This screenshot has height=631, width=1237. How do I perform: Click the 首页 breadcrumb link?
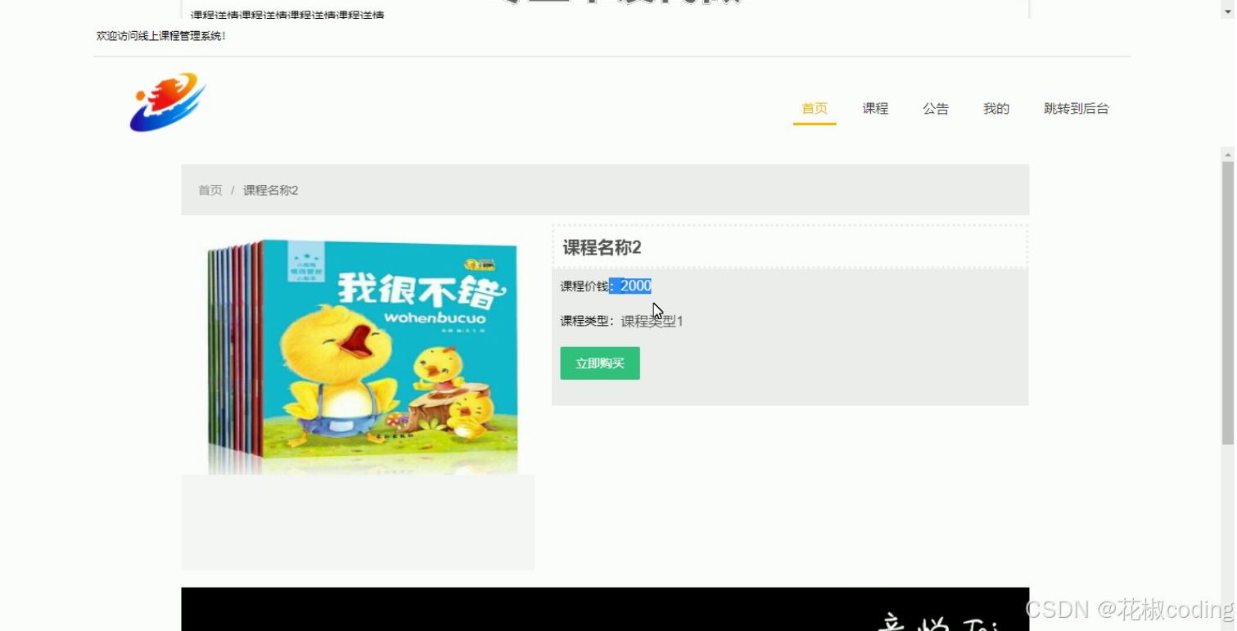point(210,189)
